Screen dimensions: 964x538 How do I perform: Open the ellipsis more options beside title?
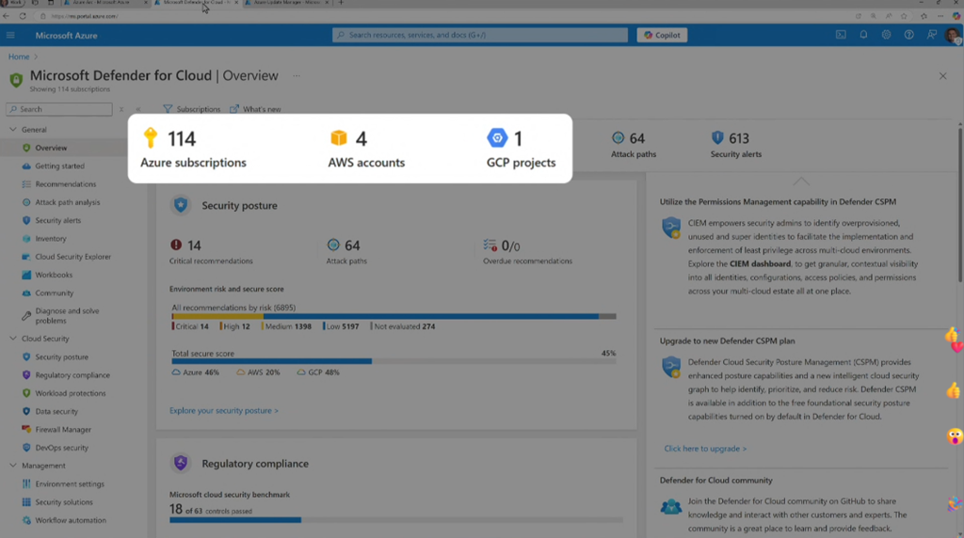coord(297,76)
